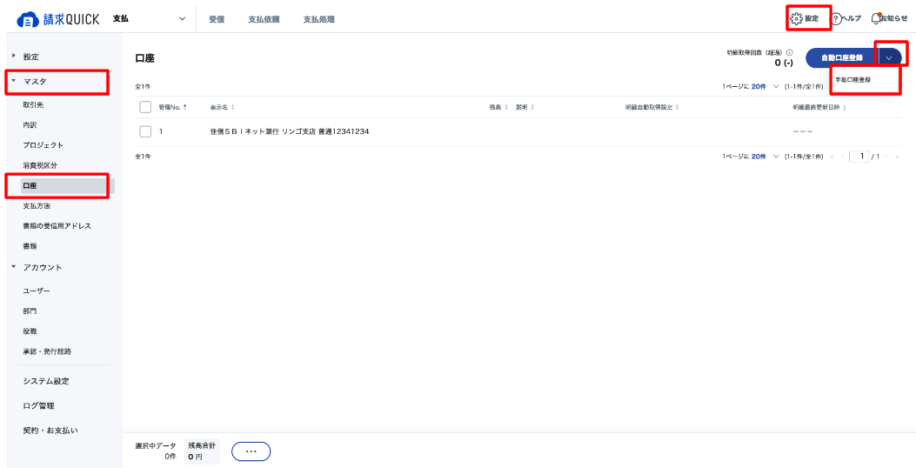This screenshot has width=916, height=468.
Task: Open the 設定 gear icon
Action: [796, 18]
